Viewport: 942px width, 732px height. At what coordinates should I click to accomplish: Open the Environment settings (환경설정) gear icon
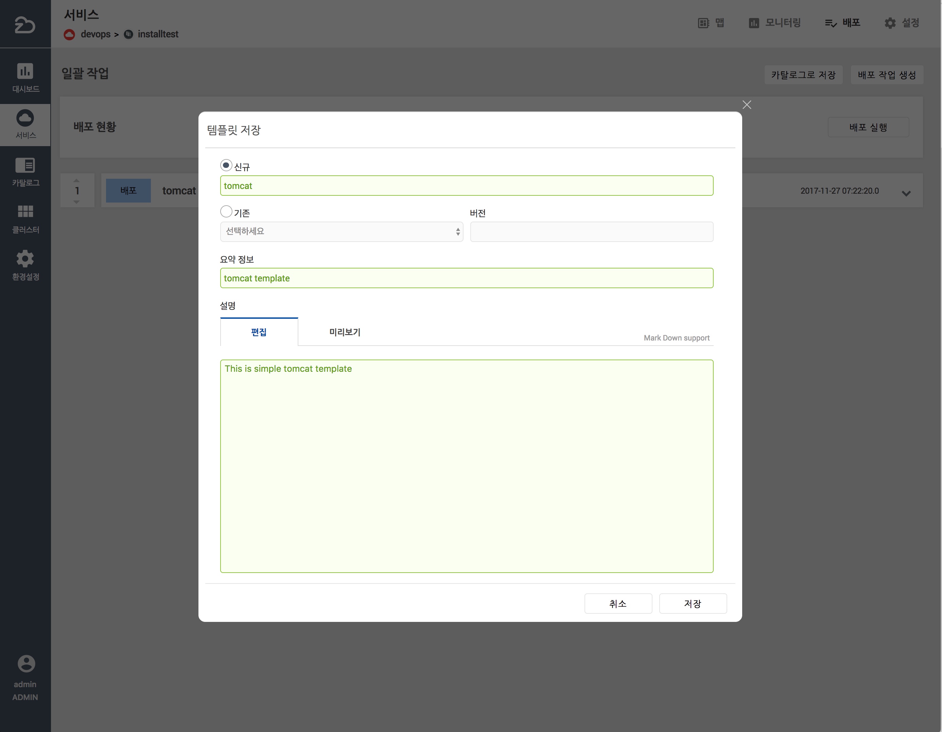pyautogui.click(x=25, y=258)
